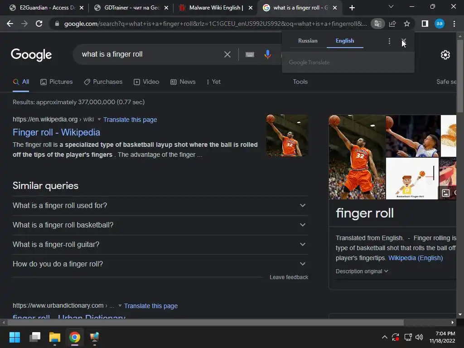Open Finger roll - Wikipedia result

(56, 132)
